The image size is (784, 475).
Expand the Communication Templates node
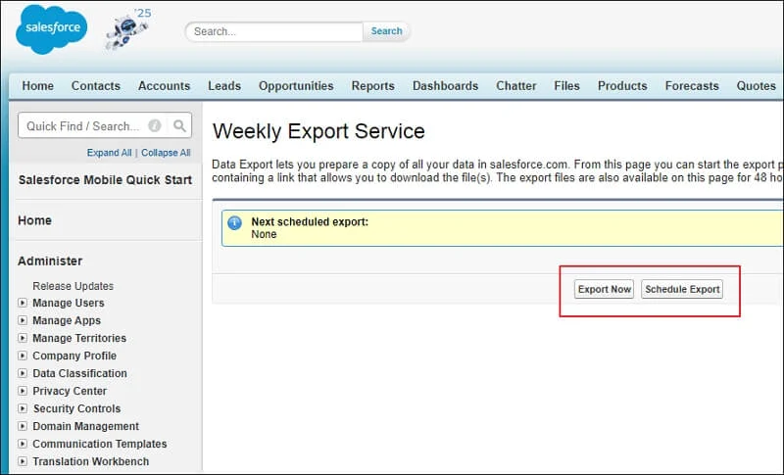pyautogui.click(x=23, y=444)
